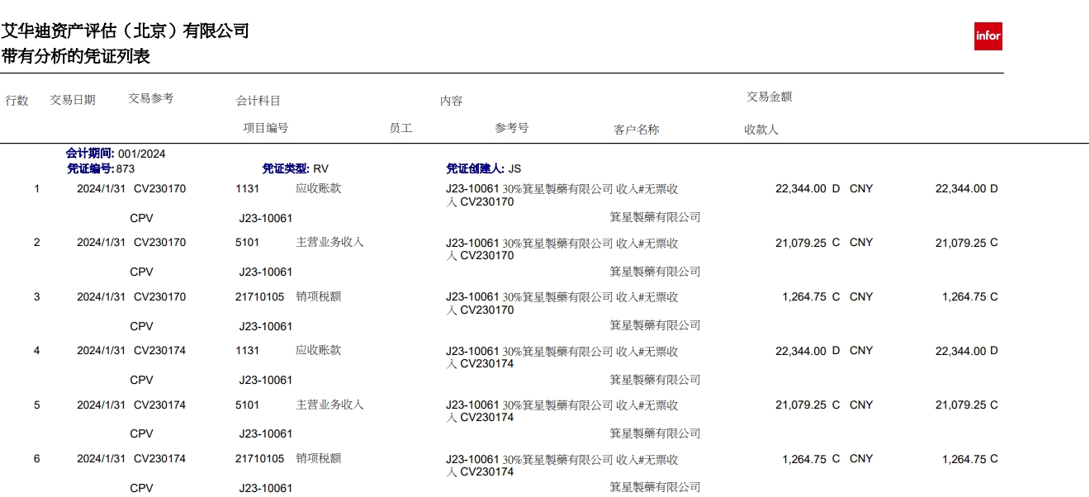Select the 凭证创建人 label

tap(475, 168)
